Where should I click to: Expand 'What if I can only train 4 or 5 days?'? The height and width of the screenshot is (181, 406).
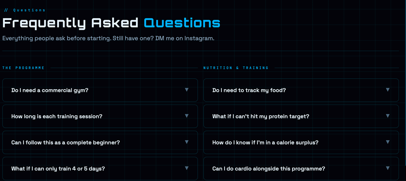coord(58,169)
